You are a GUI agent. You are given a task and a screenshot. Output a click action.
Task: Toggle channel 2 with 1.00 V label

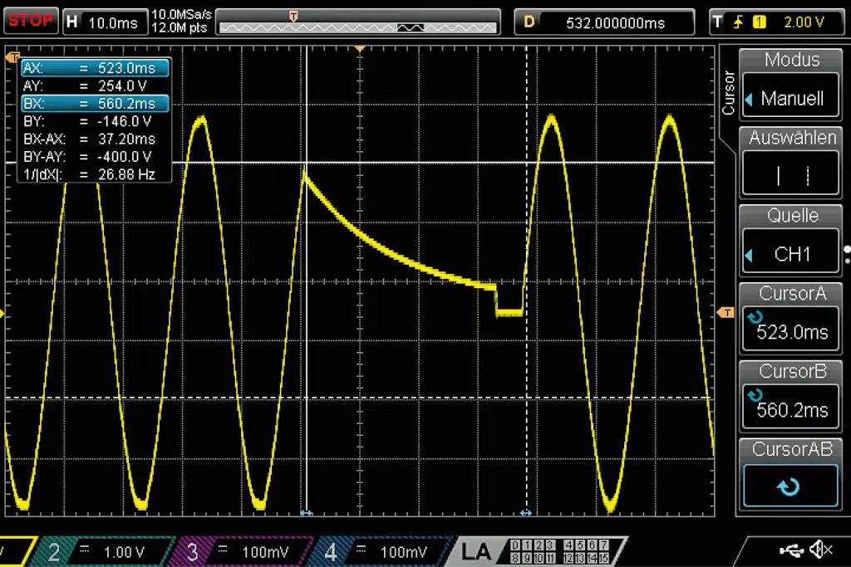point(100,551)
